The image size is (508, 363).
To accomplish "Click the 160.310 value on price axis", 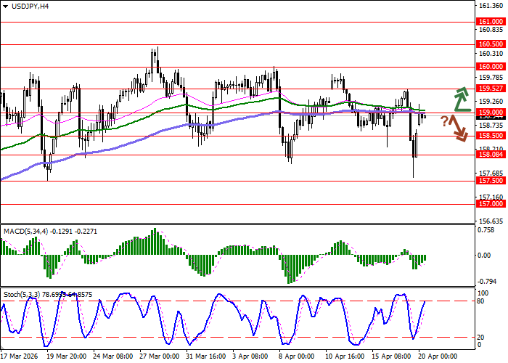I will click(491, 54).
